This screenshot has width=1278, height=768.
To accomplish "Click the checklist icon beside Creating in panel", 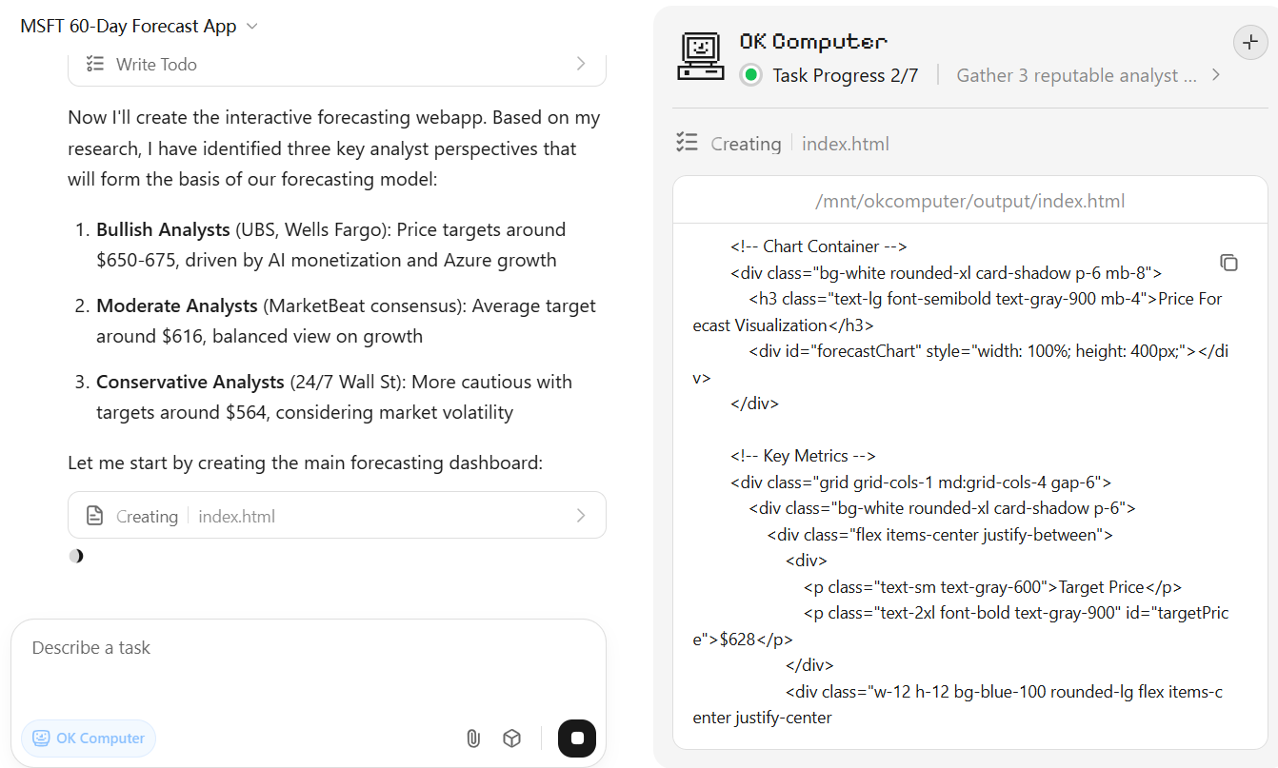I will 687,144.
